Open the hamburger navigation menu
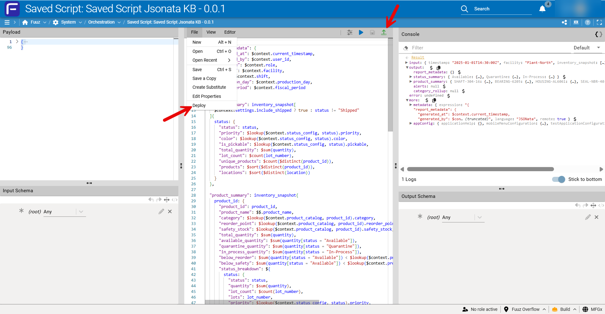 click(x=7, y=22)
